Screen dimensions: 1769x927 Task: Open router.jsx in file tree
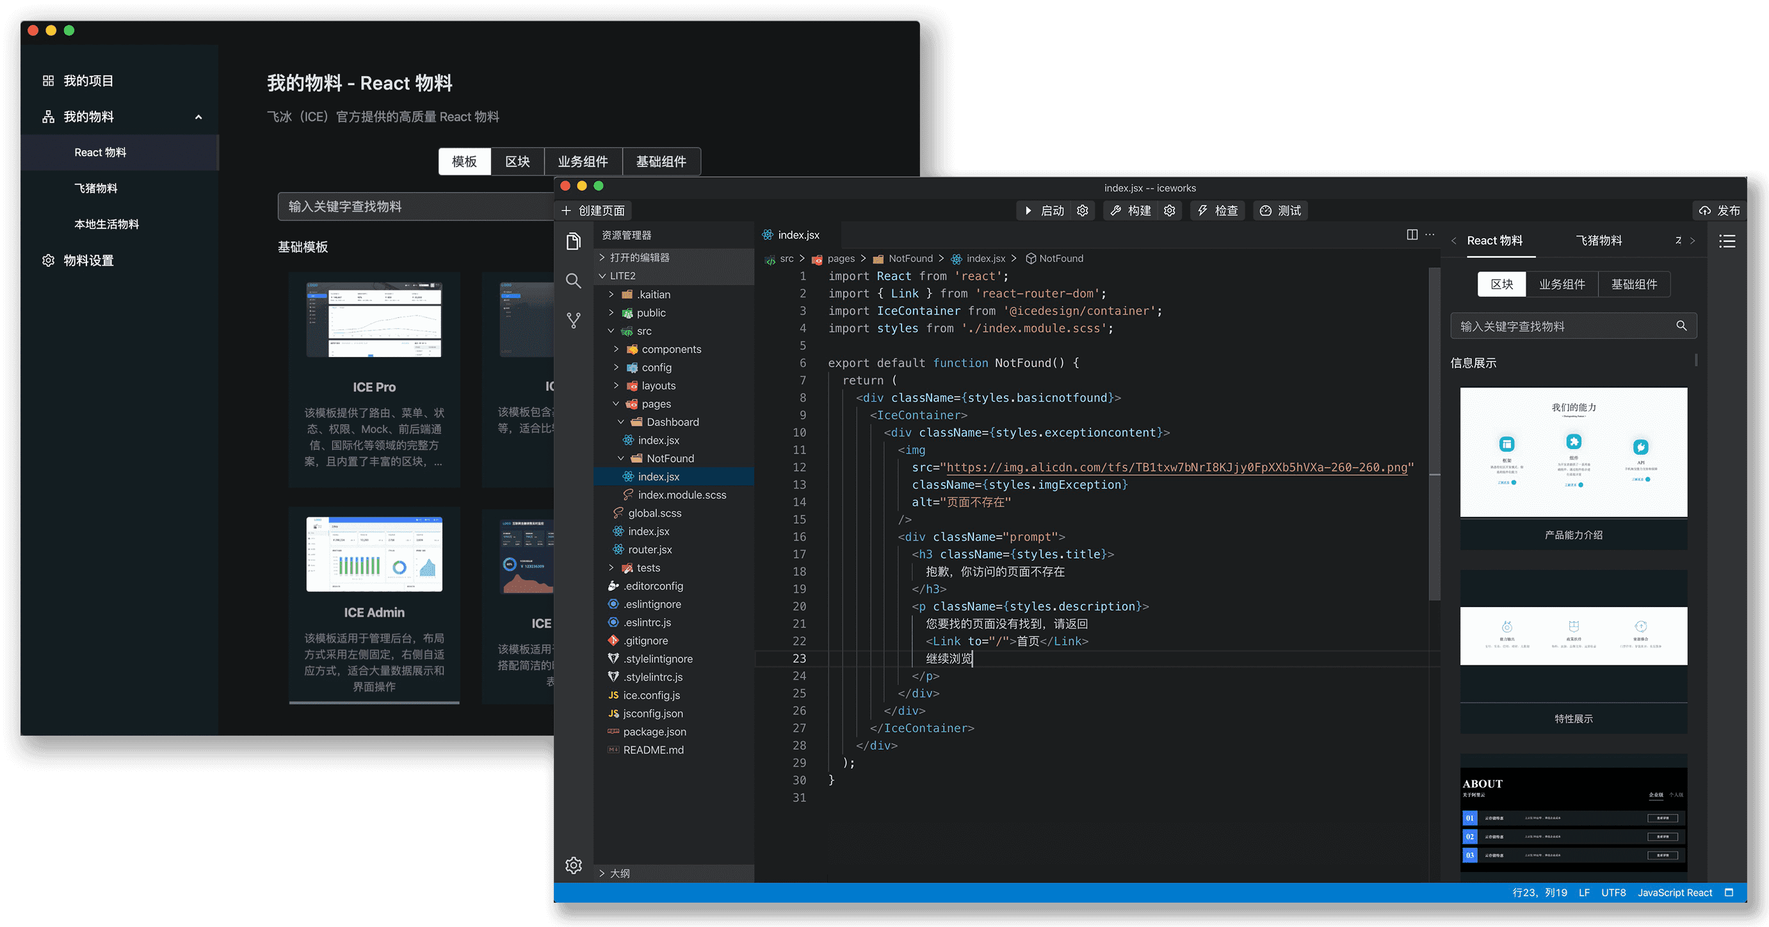[x=674, y=550]
